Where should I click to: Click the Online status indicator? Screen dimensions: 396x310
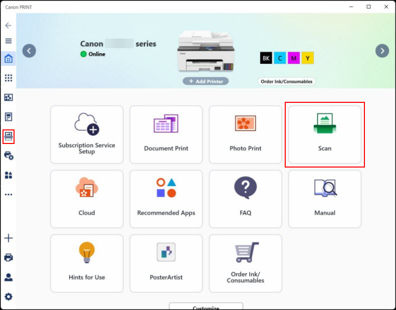click(x=93, y=54)
